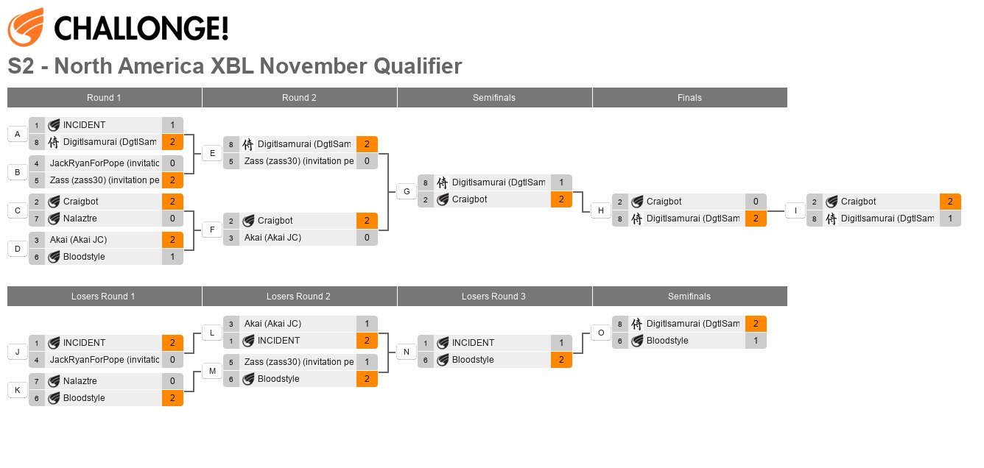This screenshot has width=984, height=468.
Task: Click Craigbot's avatar in final match I
Action: [832, 202]
